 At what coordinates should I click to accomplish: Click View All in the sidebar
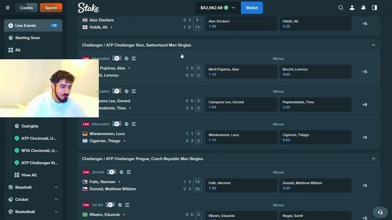point(36,175)
